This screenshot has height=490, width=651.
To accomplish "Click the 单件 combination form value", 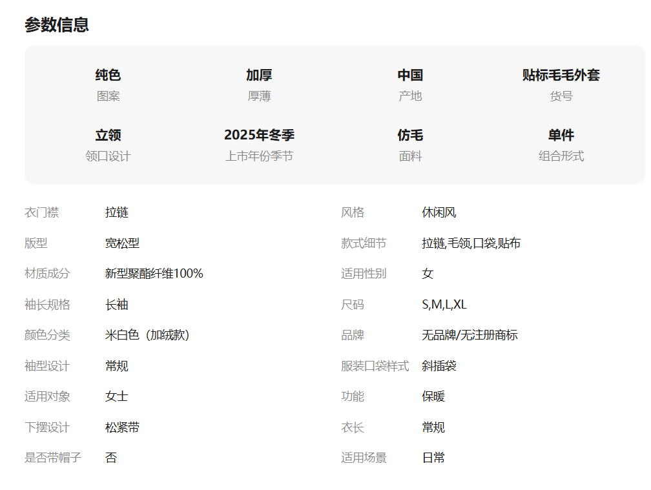I will (x=561, y=135).
